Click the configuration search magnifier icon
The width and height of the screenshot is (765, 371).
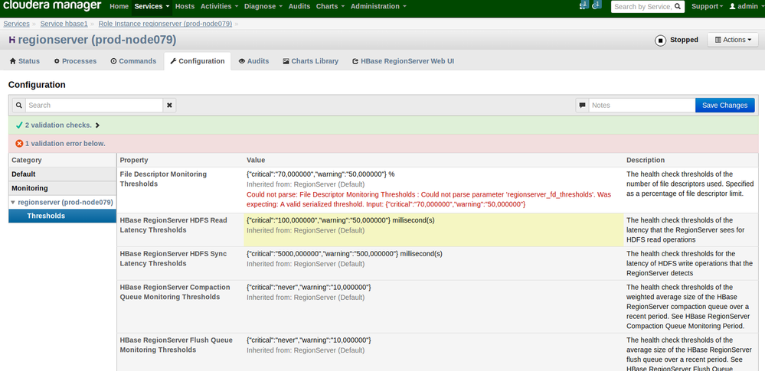pos(19,105)
